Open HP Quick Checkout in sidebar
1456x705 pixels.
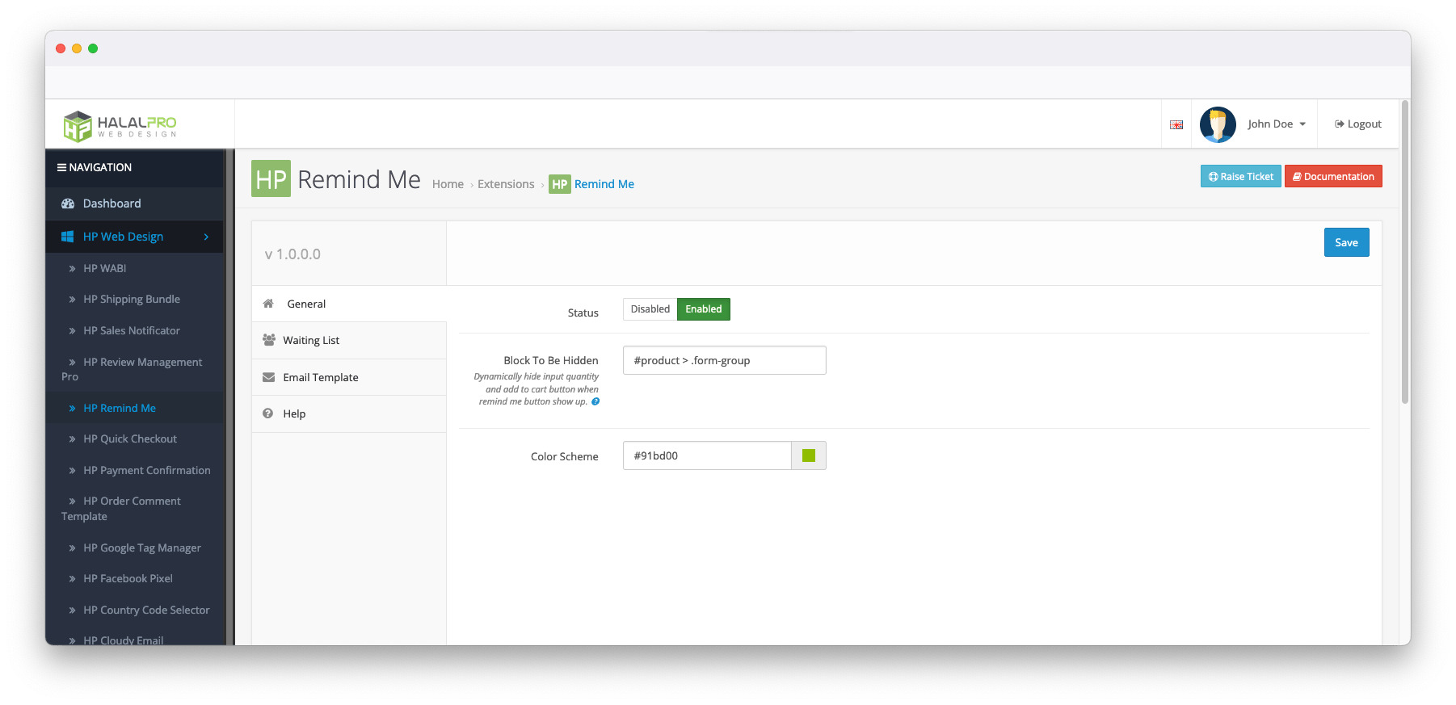click(134, 439)
